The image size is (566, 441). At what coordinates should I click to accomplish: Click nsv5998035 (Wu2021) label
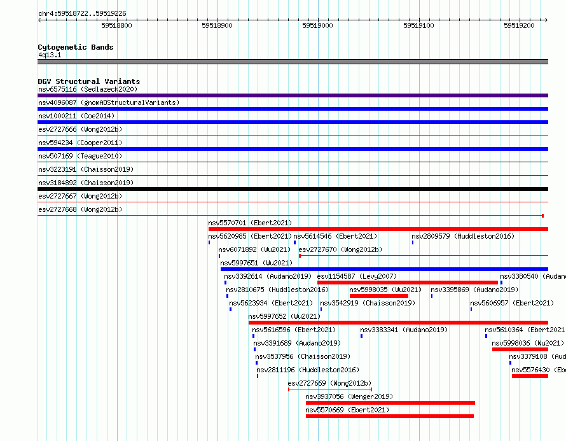pos(385,290)
